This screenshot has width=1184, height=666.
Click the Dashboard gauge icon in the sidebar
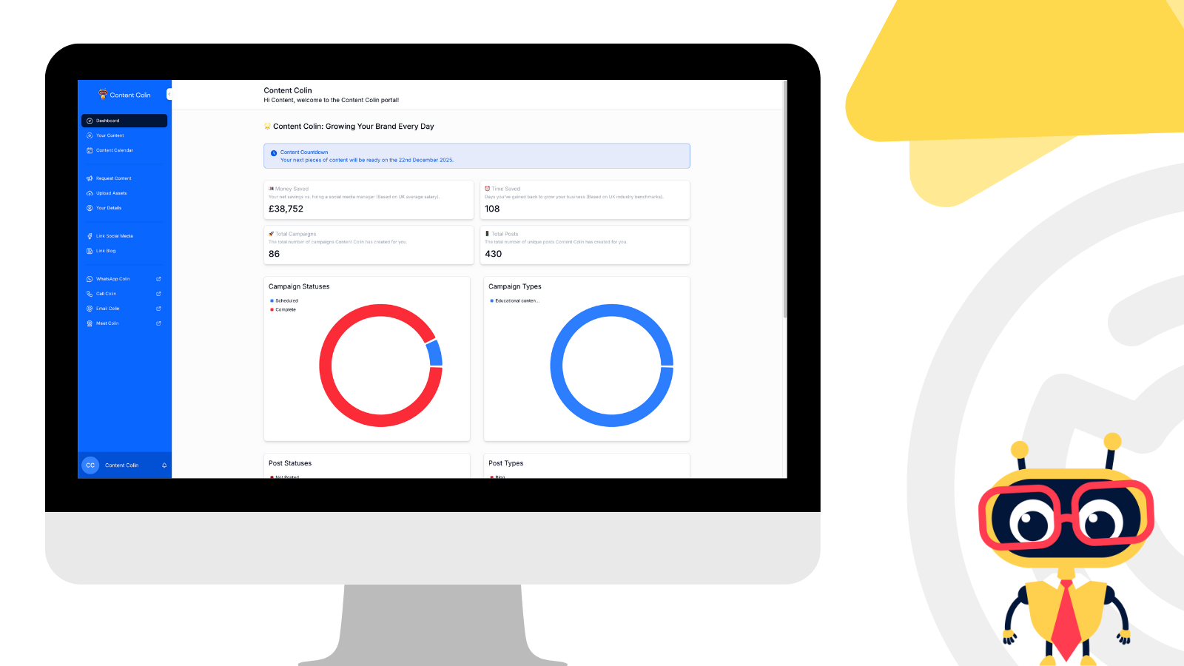pyautogui.click(x=90, y=121)
